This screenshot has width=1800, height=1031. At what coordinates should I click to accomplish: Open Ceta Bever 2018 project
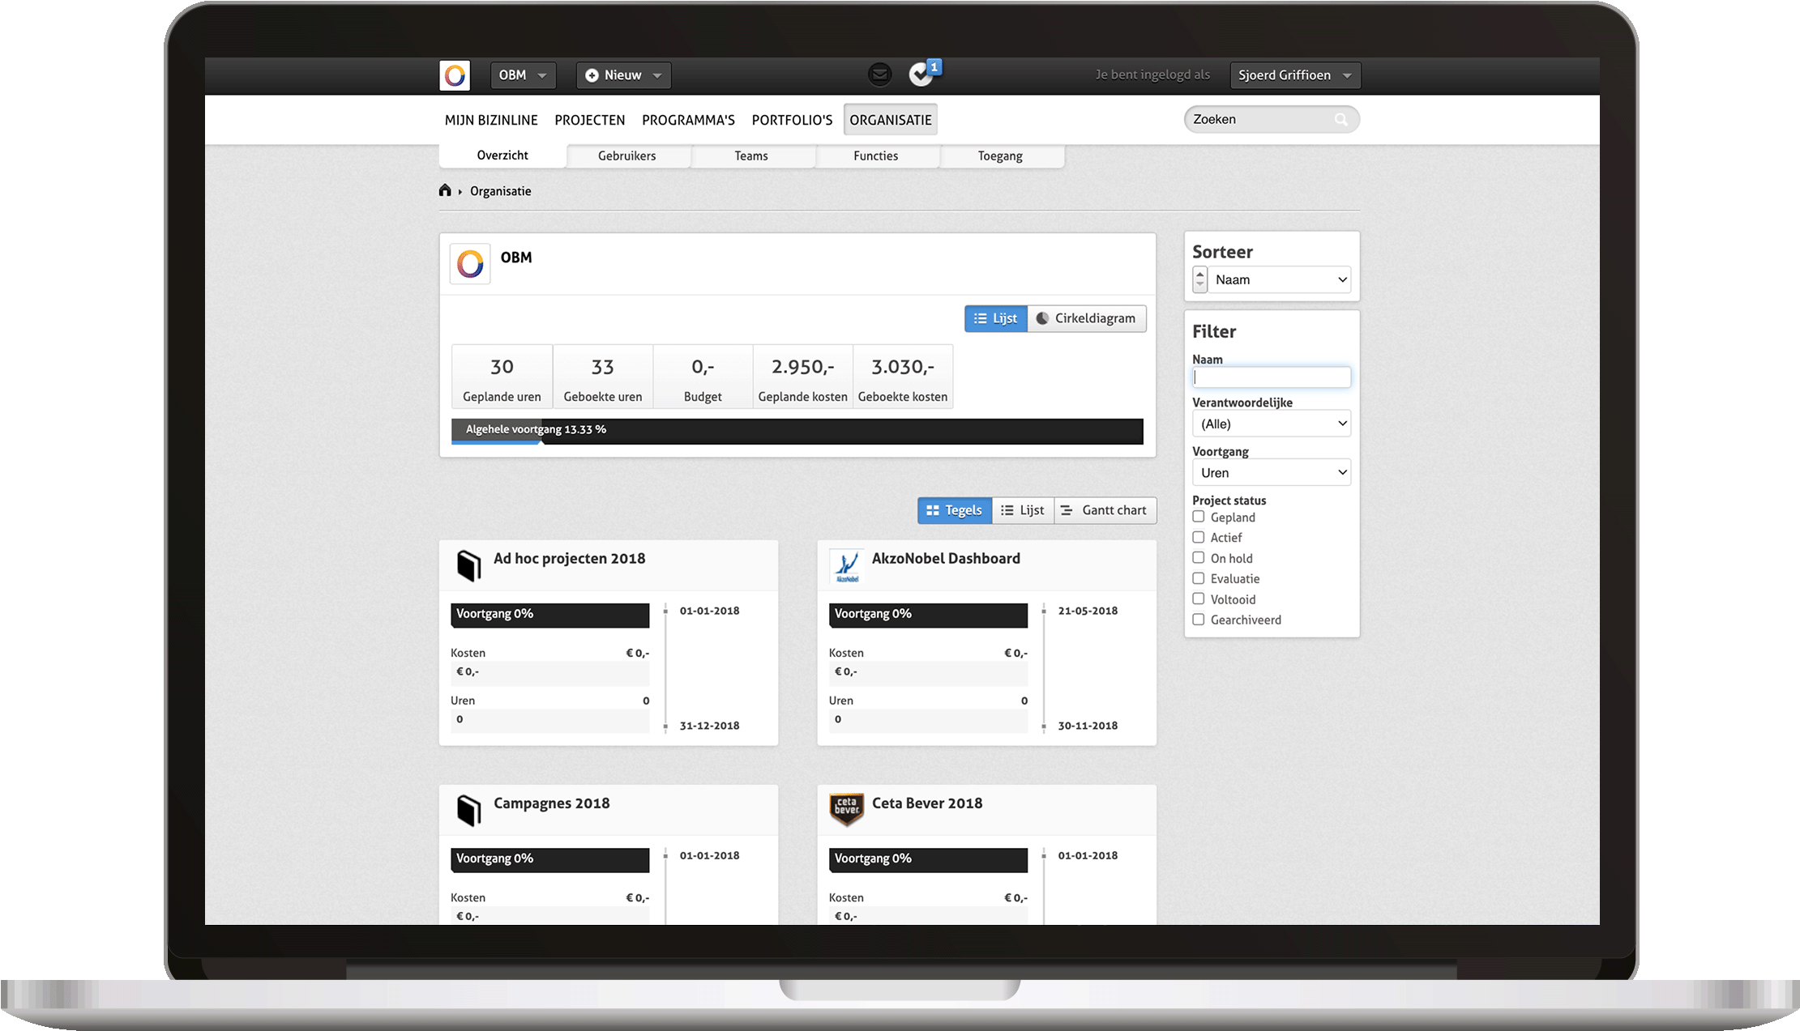[927, 803]
